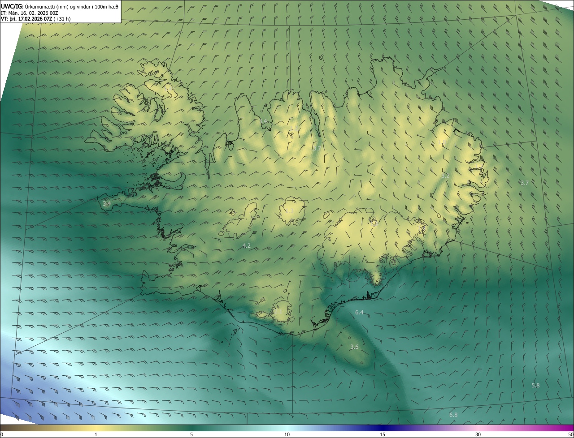
Task: Click the map value label '5.8'
Action: click(x=535, y=386)
